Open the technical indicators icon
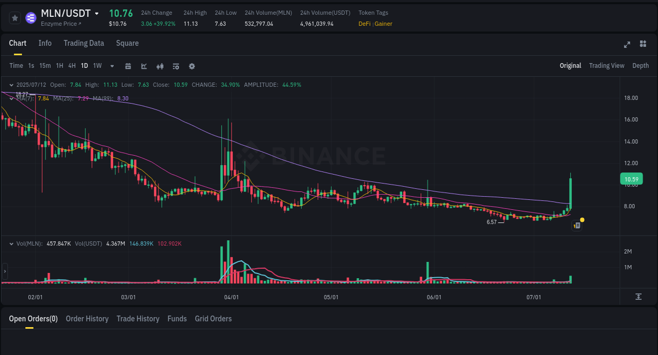This screenshot has width=658, height=355. (176, 66)
